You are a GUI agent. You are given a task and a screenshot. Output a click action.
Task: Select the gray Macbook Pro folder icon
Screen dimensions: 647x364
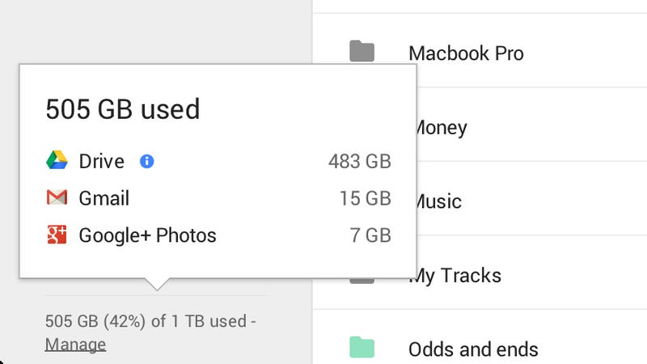coord(362,51)
